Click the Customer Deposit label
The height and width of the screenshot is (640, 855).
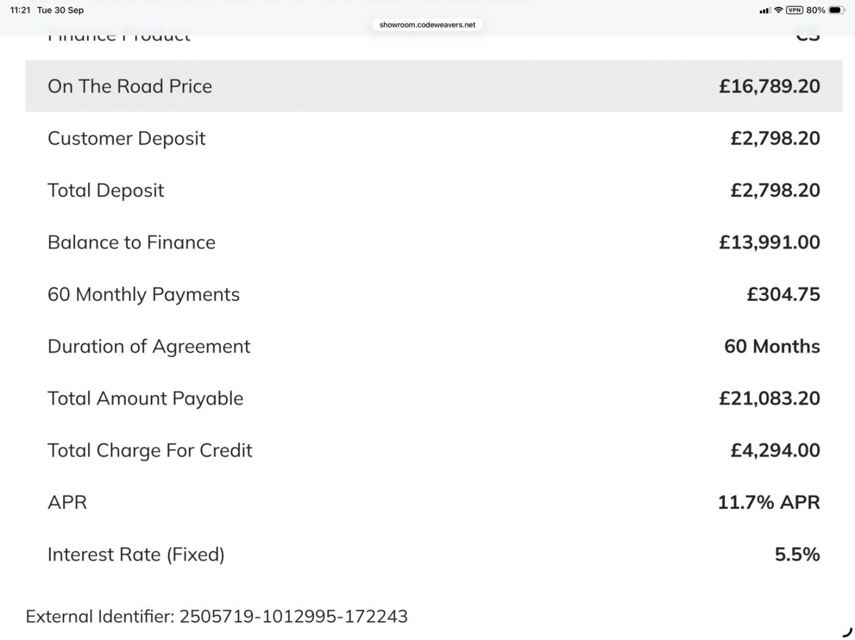[126, 138]
